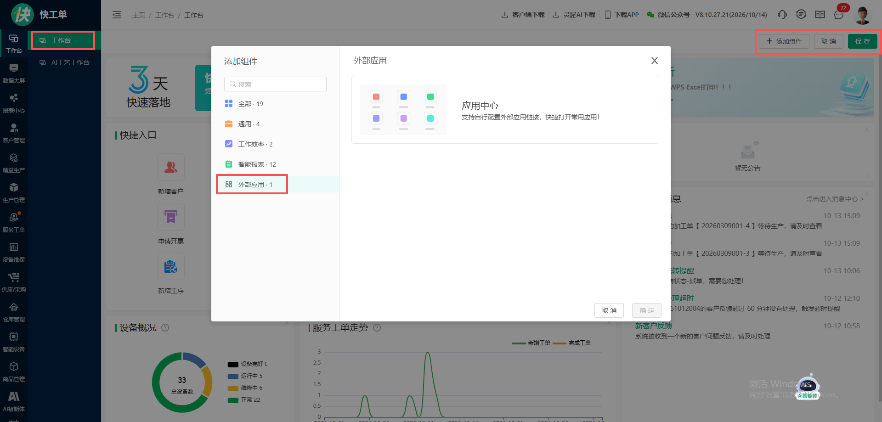Open AI智能体 in the left sidebar
The width and height of the screenshot is (882, 422).
click(x=14, y=402)
